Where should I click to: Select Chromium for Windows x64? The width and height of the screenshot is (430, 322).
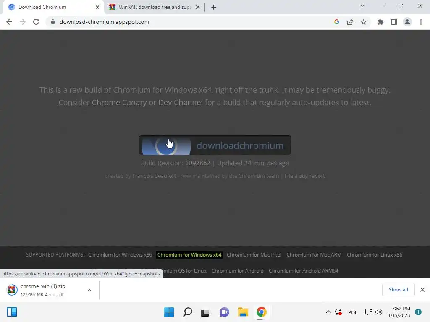point(189,255)
